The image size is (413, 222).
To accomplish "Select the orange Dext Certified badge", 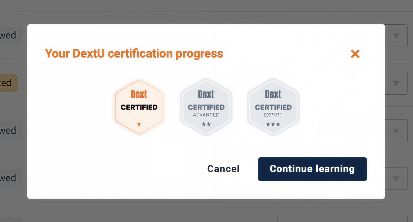I will (139, 107).
